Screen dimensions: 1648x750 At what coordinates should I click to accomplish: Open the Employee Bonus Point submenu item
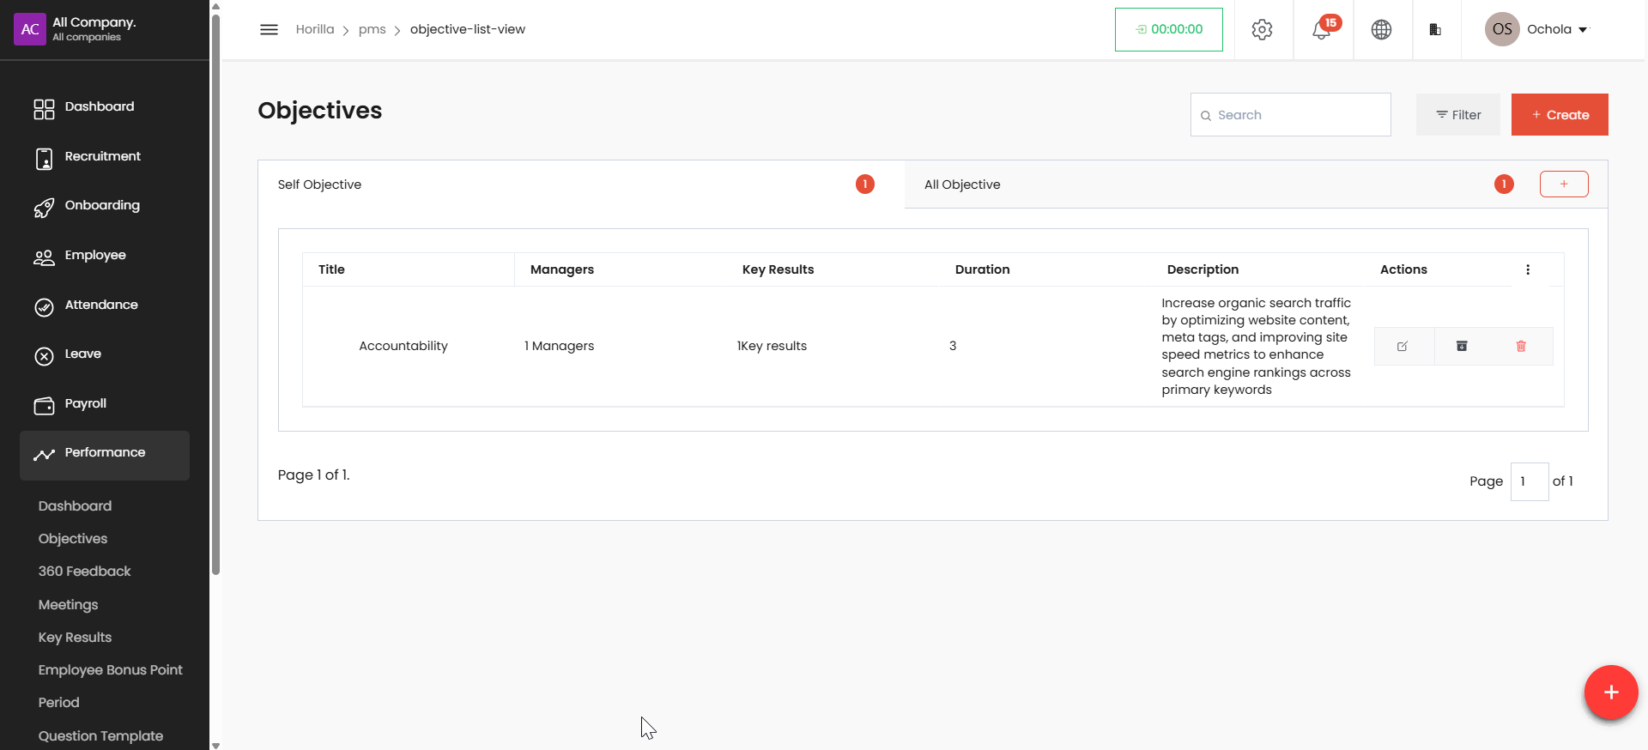click(110, 670)
